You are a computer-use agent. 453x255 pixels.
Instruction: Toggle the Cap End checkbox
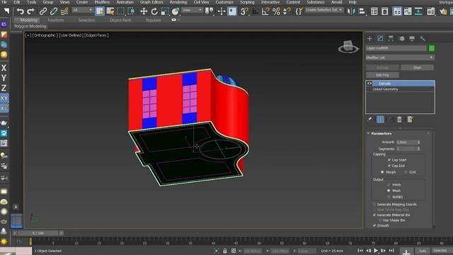(x=389, y=166)
